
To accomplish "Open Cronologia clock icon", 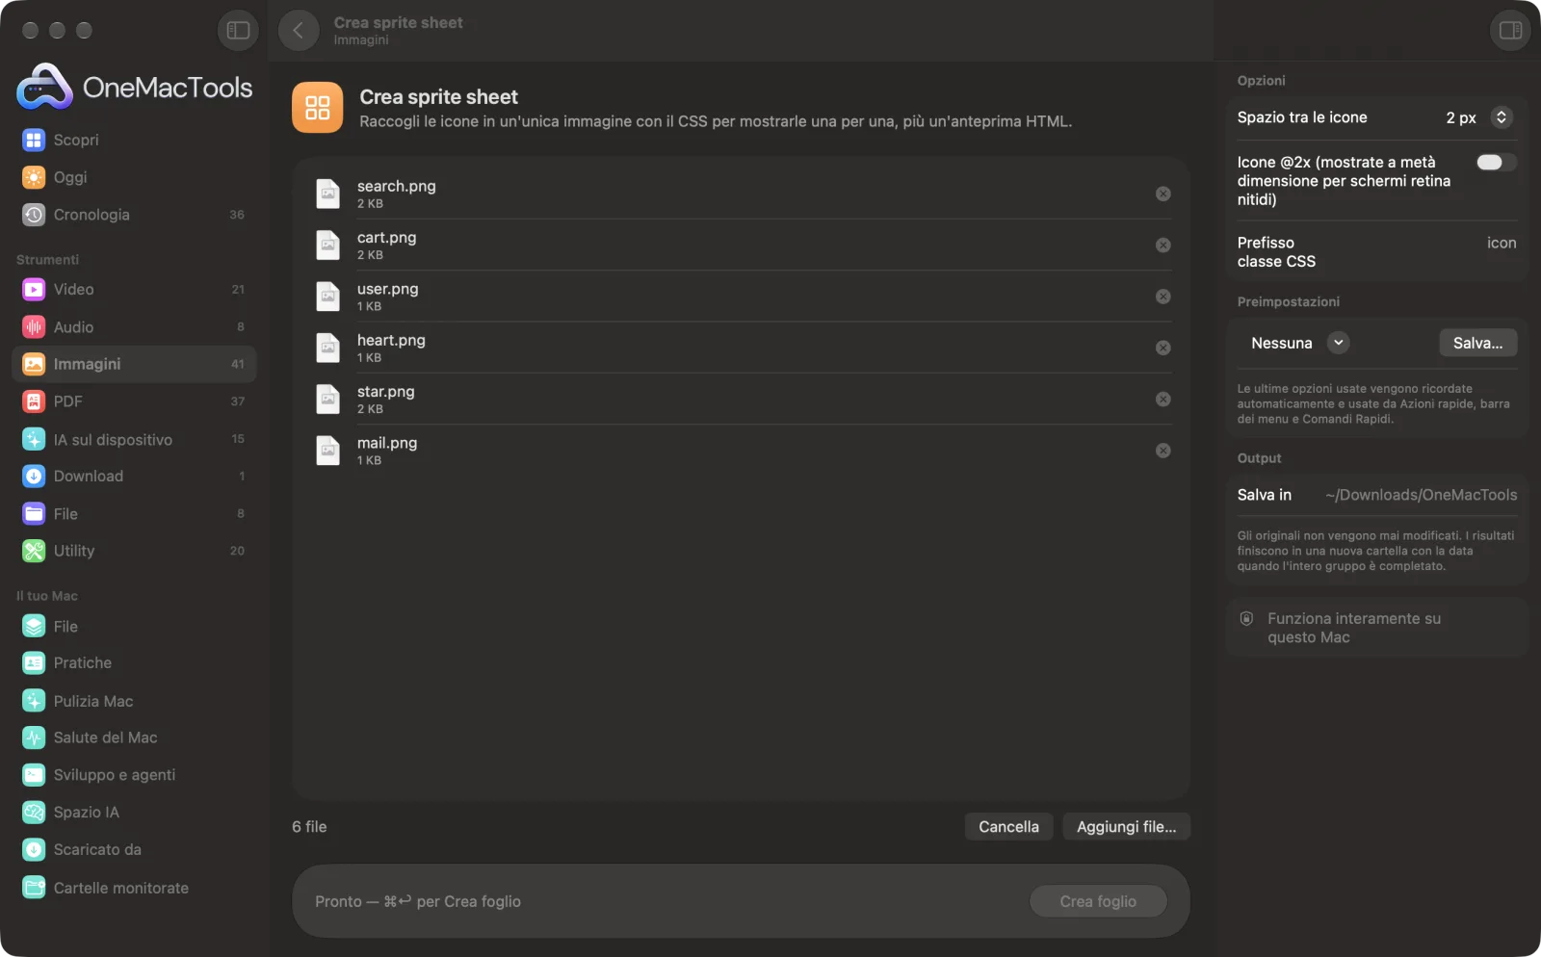I will click(34, 215).
